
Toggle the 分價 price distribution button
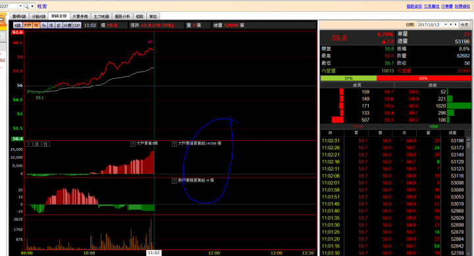[x=67, y=26]
